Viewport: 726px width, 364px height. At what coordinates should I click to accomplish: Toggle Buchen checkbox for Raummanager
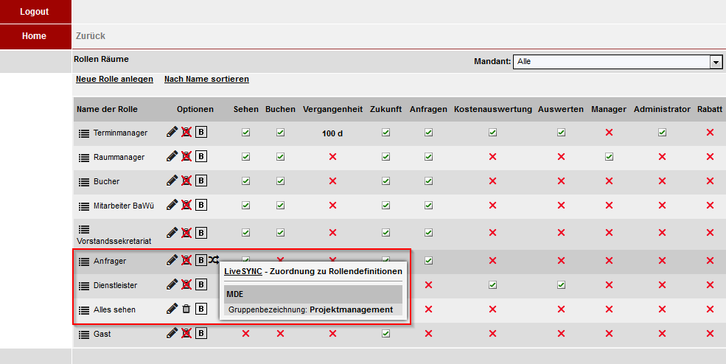click(x=281, y=156)
